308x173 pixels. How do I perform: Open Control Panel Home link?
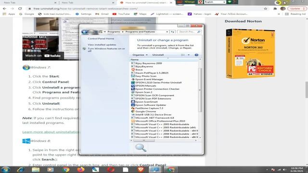[101, 38]
